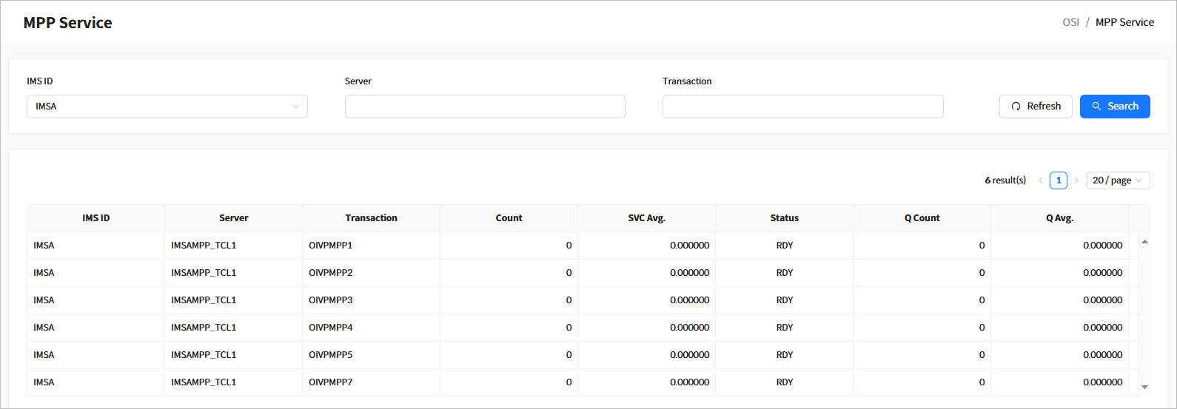Screen dimensions: 1177x409
Task: Select page 1 in pagination
Action: pos(1058,180)
